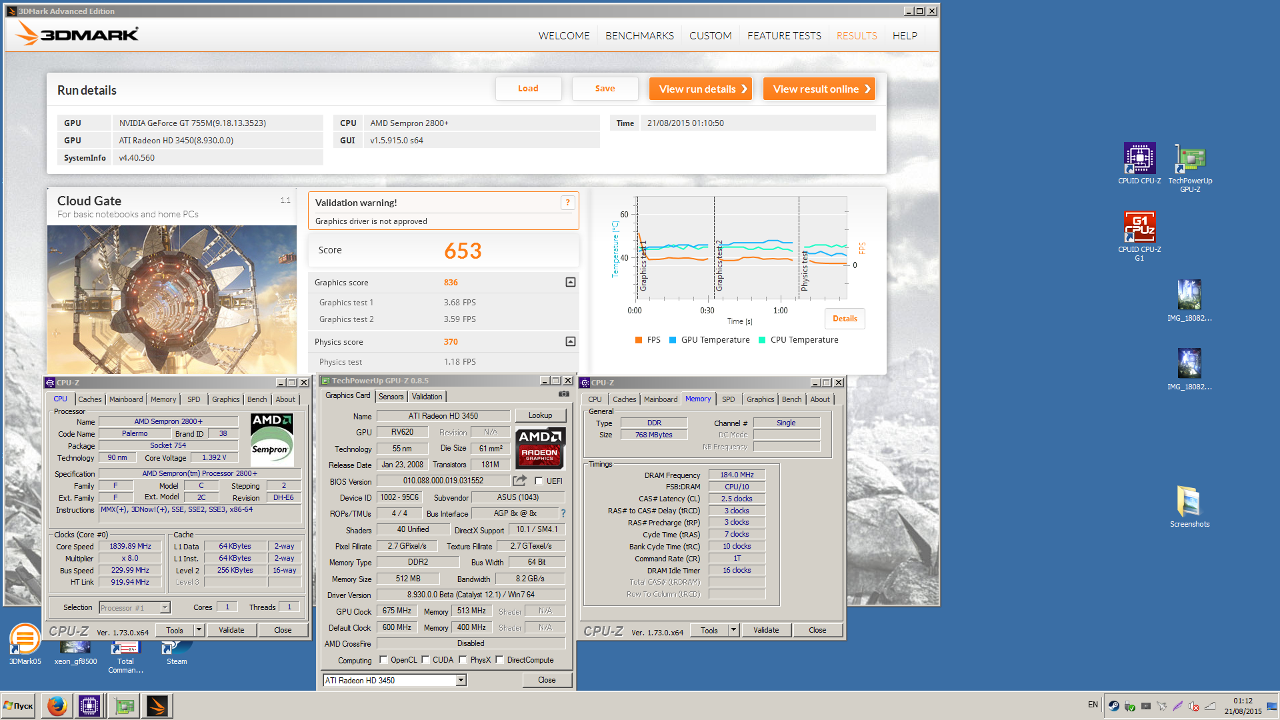Switch to 3DMark in the taskbar
The width and height of the screenshot is (1280, 720).
[x=158, y=705]
